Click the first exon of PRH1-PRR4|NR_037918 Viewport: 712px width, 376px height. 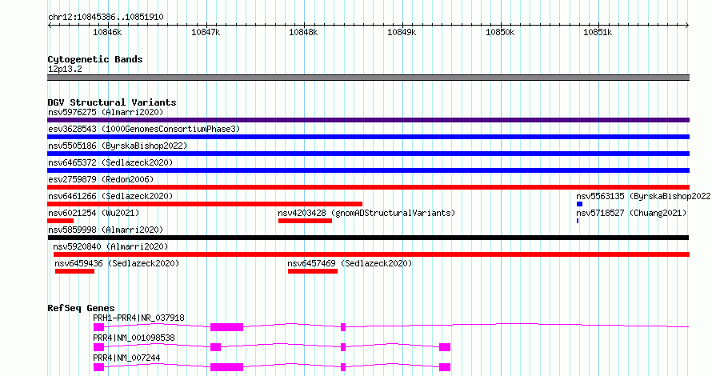click(x=99, y=327)
